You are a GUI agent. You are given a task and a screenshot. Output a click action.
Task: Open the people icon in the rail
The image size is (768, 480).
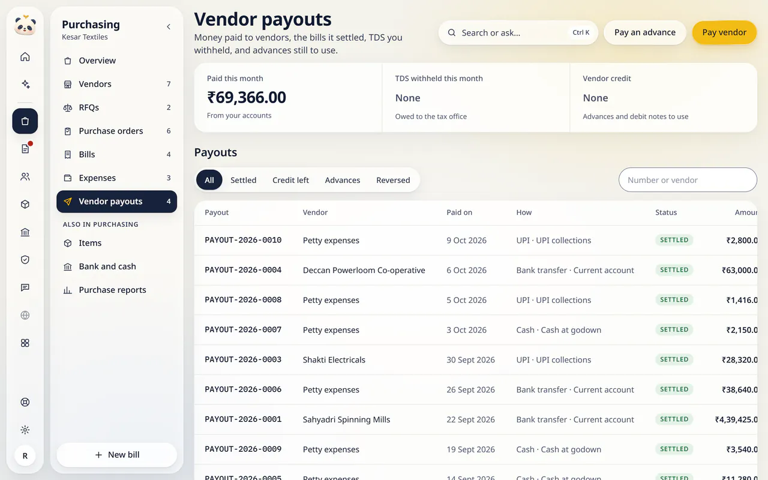tap(25, 177)
